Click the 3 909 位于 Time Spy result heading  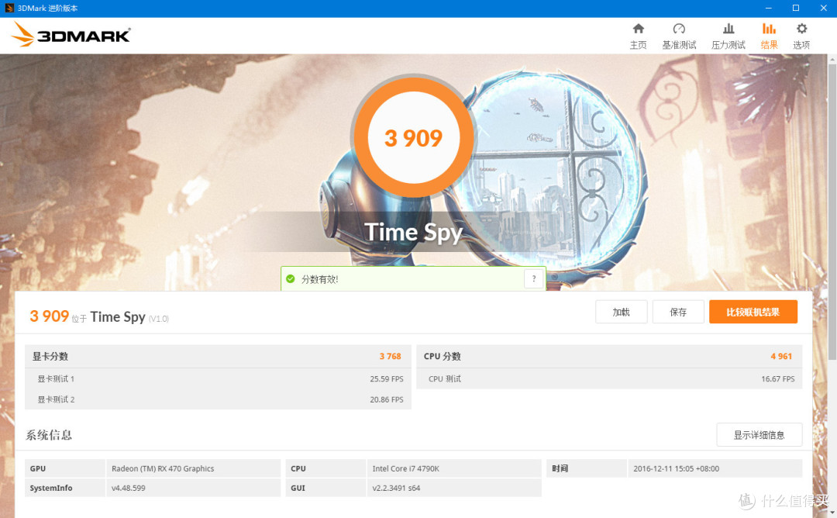click(x=99, y=316)
